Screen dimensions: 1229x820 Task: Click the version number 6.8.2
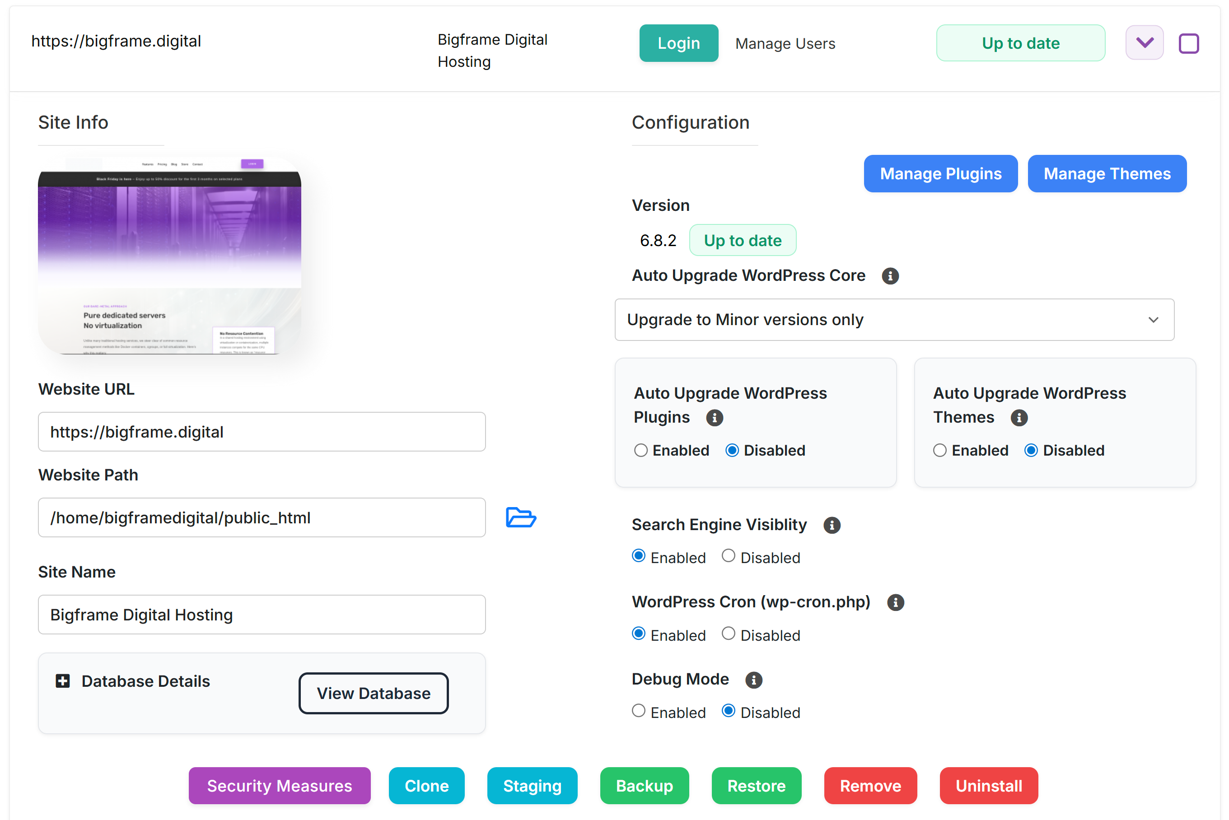[x=658, y=241]
